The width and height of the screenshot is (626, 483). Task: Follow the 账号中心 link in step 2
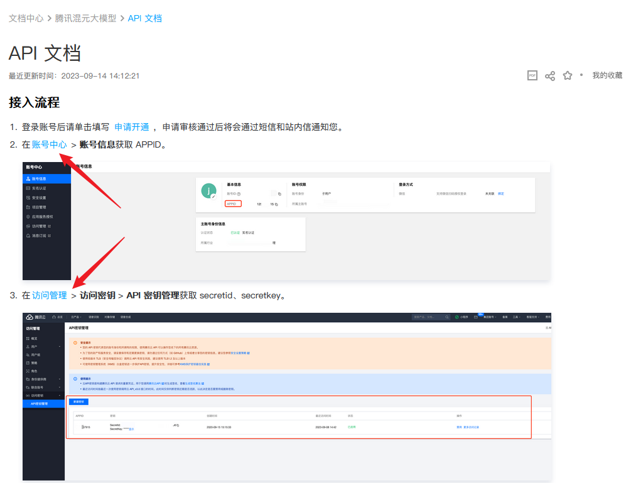pyautogui.click(x=49, y=144)
